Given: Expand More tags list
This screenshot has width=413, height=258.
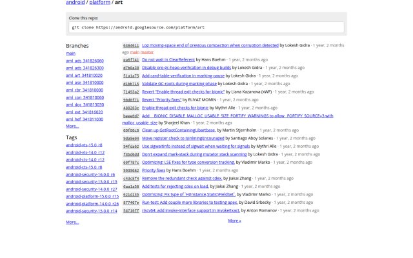Looking at the screenshot, I should pos(72,222).
